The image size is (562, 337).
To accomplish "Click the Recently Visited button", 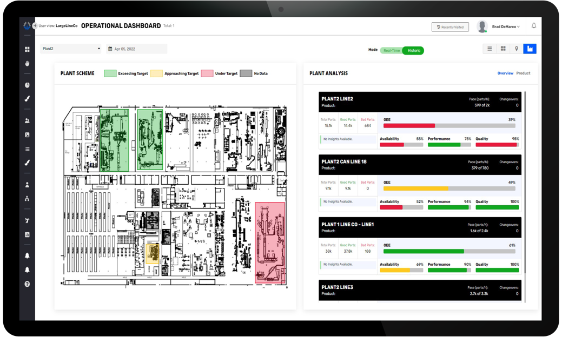I will point(450,26).
